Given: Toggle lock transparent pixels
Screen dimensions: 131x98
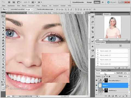Looking at the screenshot, I should pos(102,76).
